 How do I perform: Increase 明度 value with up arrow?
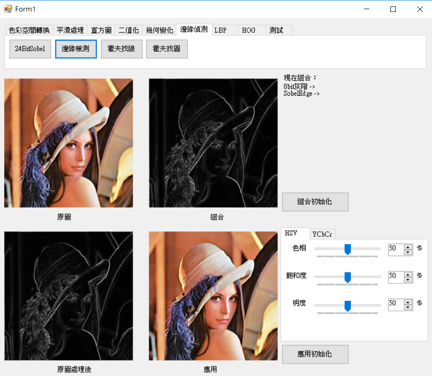(408, 302)
